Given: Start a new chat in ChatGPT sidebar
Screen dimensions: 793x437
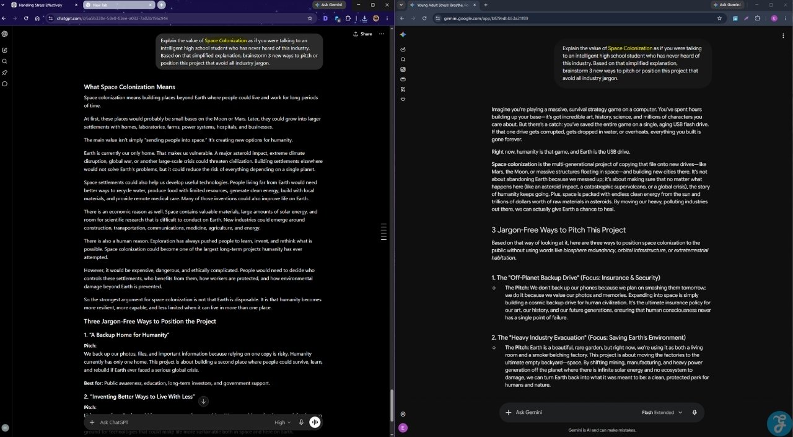Looking at the screenshot, I should 4,50.
